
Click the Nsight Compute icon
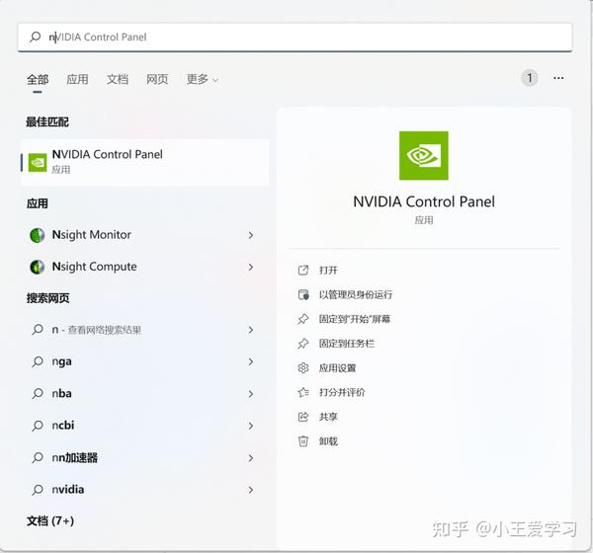point(38,267)
